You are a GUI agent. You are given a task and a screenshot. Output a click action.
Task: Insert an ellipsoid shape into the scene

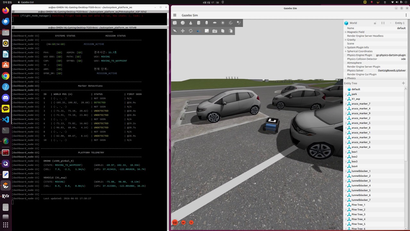pyautogui.click(x=215, y=23)
